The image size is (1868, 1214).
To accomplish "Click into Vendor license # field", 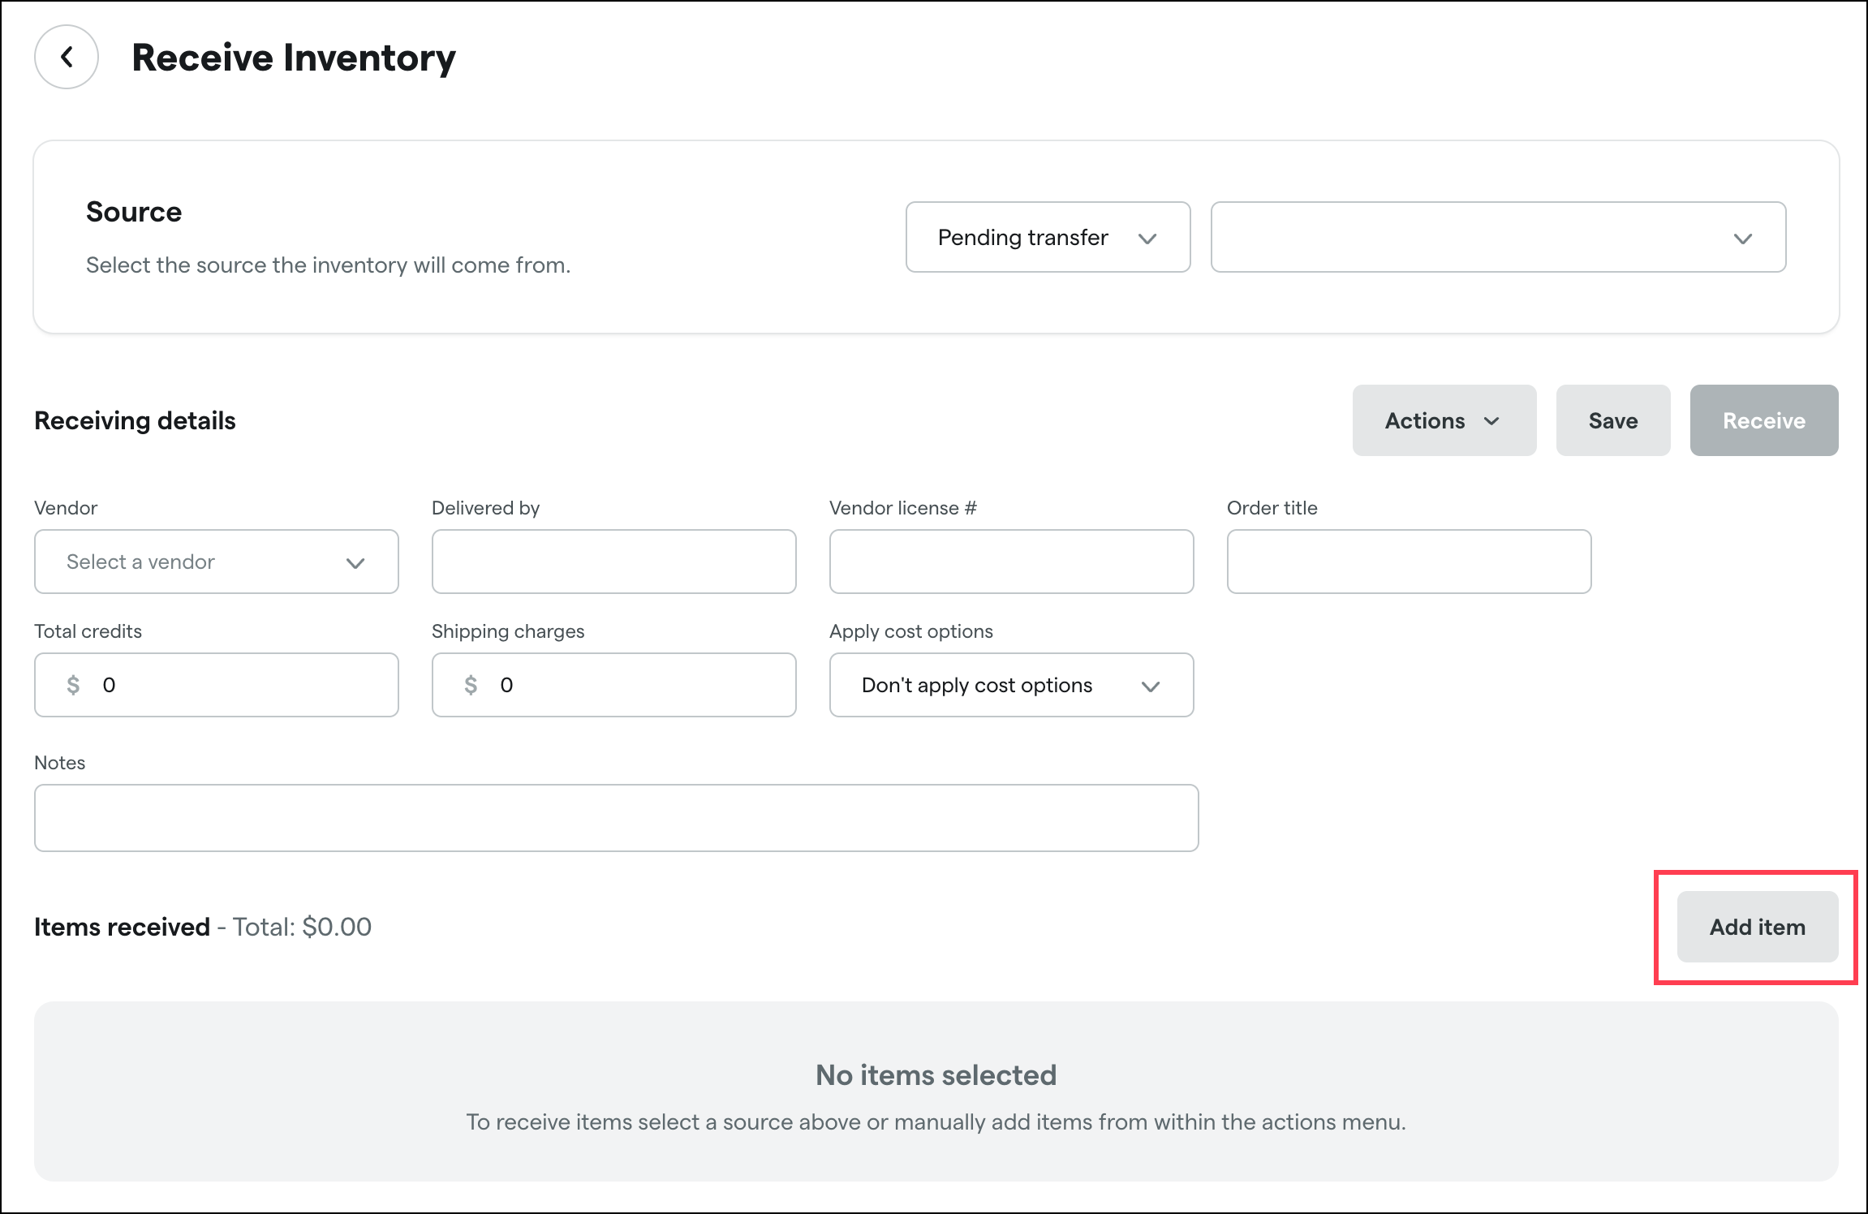I will click(1011, 562).
